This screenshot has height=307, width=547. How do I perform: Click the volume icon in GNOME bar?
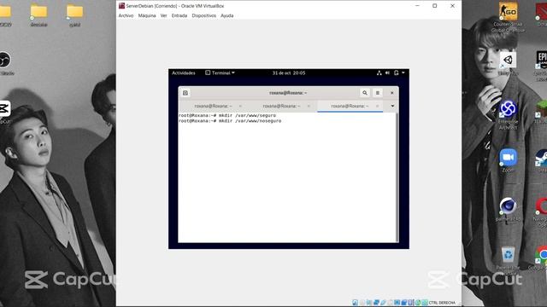pos(387,72)
